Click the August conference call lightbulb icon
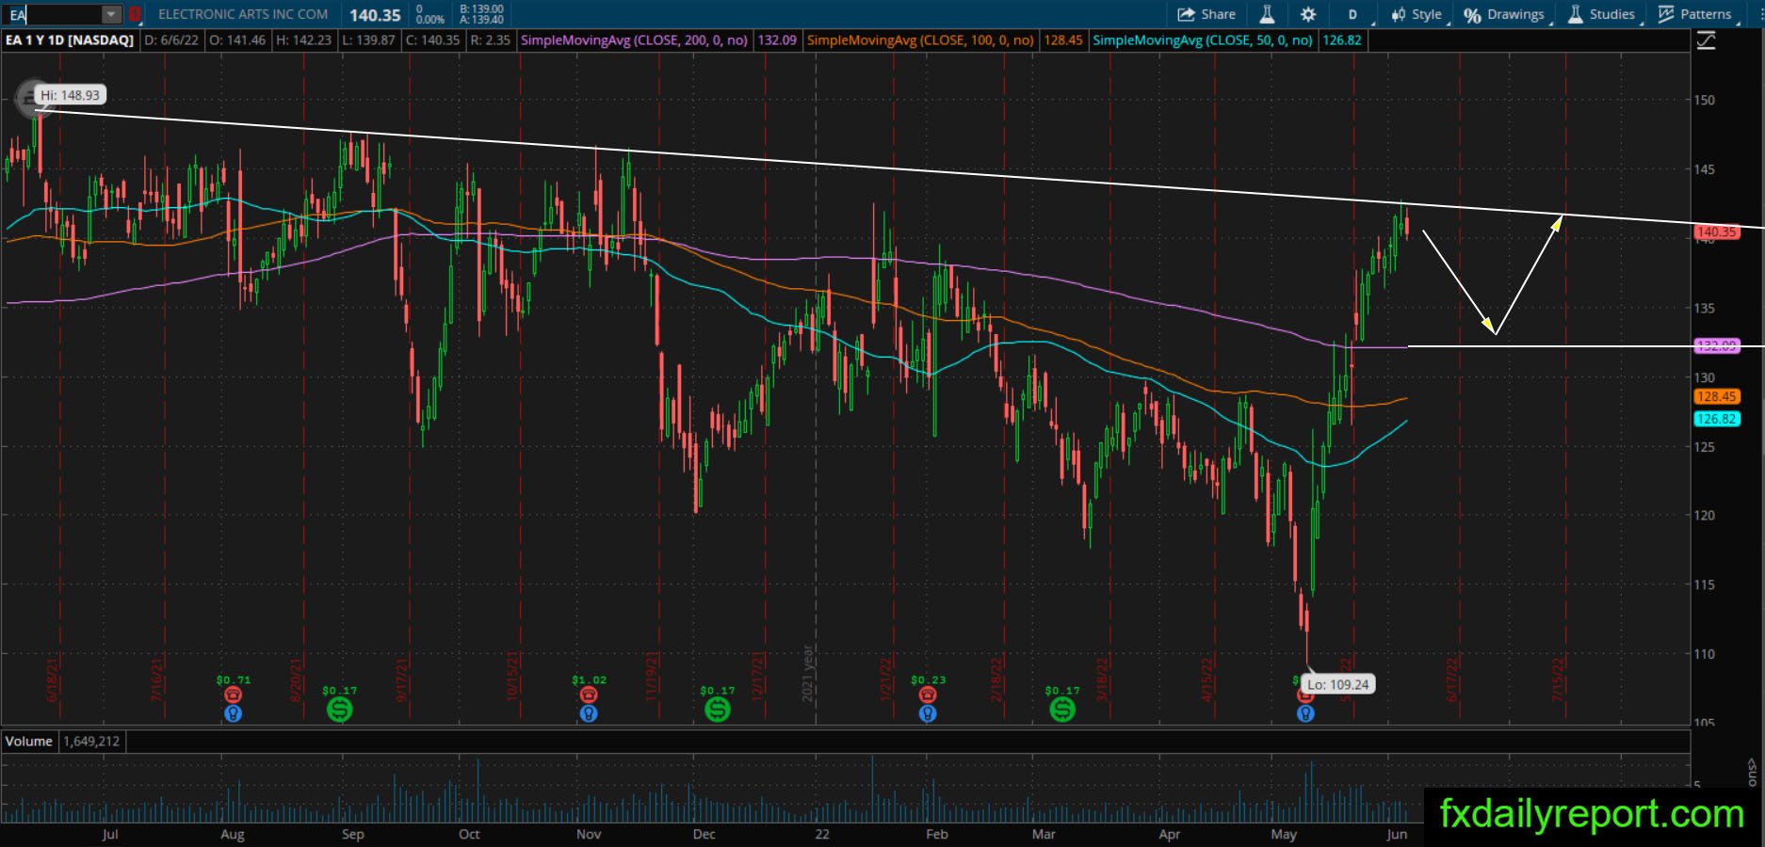1765x847 pixels. [234, 713]
